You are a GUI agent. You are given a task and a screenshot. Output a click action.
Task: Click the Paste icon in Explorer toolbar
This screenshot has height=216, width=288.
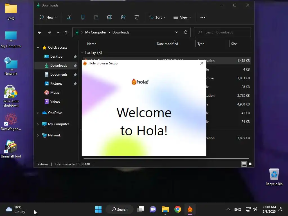tap(96, 17)
